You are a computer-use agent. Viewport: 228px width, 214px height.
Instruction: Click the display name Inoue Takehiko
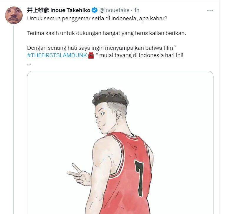pos(70,10)
